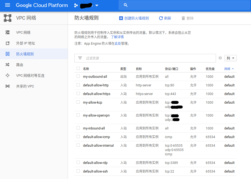The width and height of the screenshot is (251, 179).
Task: Click the VPC 网络 icon in sidebar
Action: click(x=8, y=33)
